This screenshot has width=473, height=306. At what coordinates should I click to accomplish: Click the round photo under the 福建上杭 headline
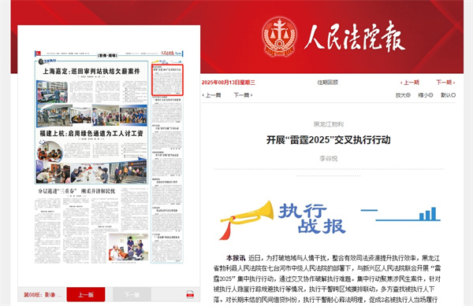point(50,151)
